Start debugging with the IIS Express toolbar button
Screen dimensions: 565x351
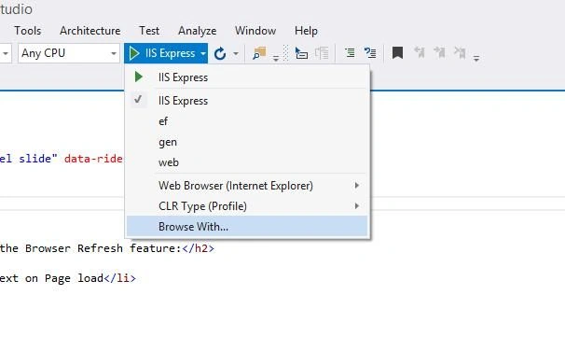click(x=162, y=53)
